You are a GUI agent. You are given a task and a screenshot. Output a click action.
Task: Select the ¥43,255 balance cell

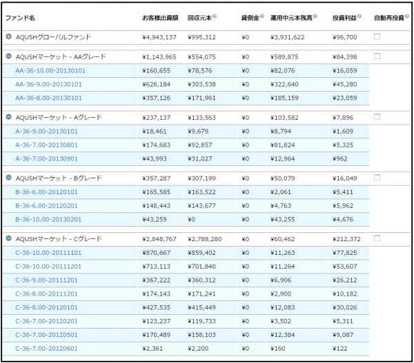[x=282, y=219]
